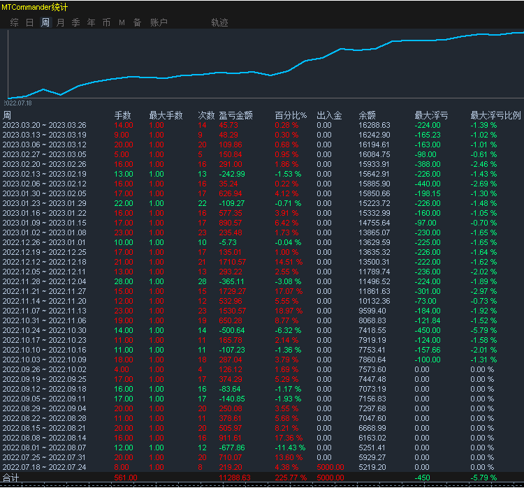
Task: Select week row 2022.09.26 ~ 2022.10.02
Action: tap(262, 369)
